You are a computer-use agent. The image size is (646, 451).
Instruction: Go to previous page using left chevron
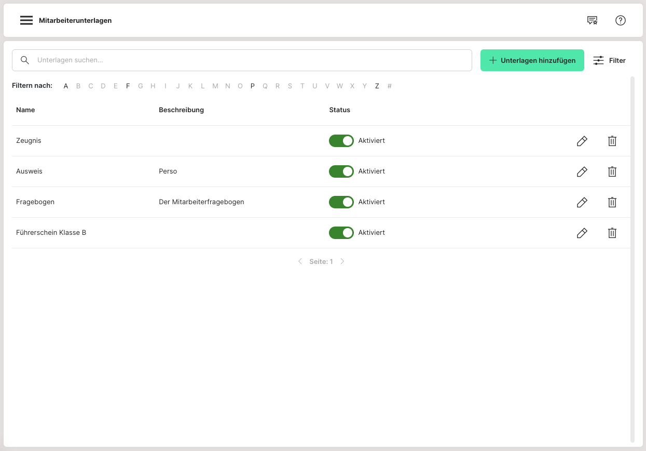coord(300,261)
